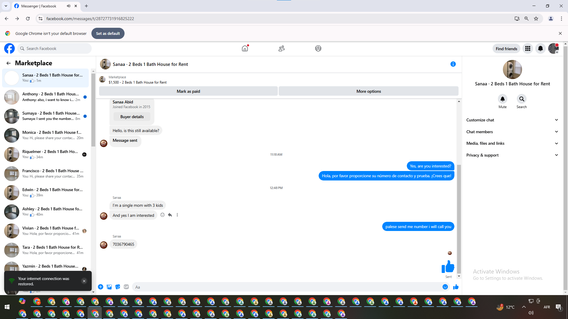Open a new browser tab
Viewport: 568px width, 319px height.
pos(86,6)
